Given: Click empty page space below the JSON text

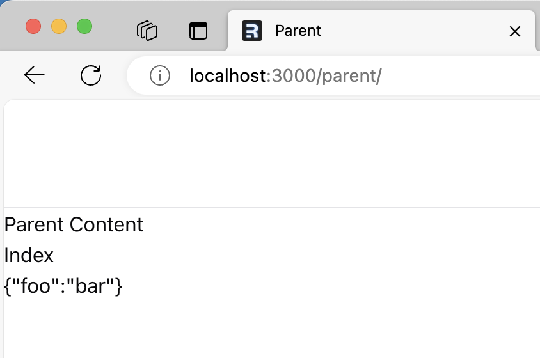Looking at the screenshot, I should click(x=272, y=329).
